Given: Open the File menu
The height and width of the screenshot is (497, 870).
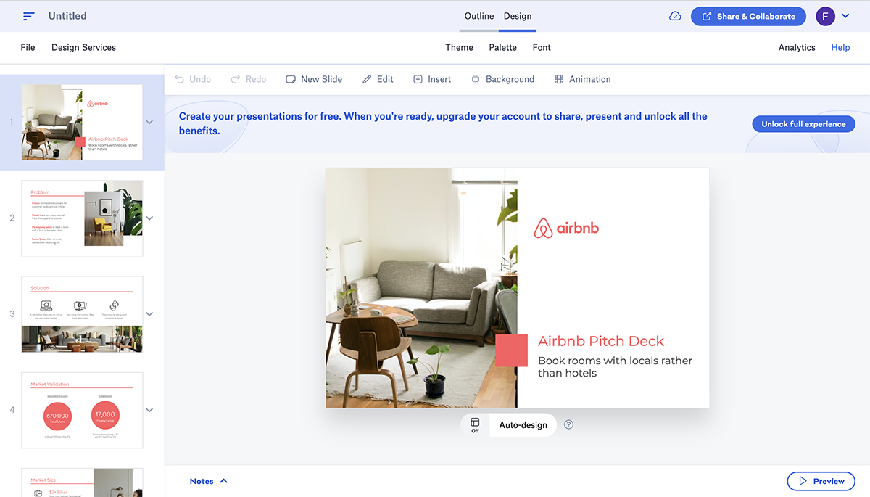Looking at the screenshot, I should click(x=28, y=47).
